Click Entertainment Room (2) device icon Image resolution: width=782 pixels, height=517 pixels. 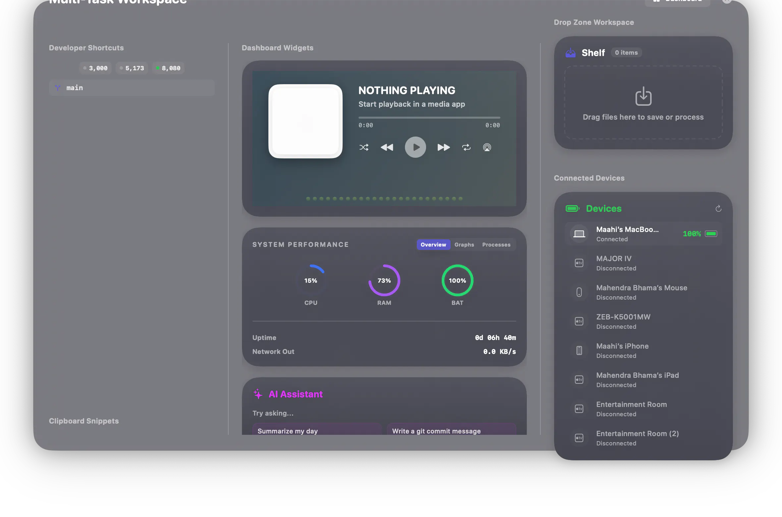(x=579, y=438)
